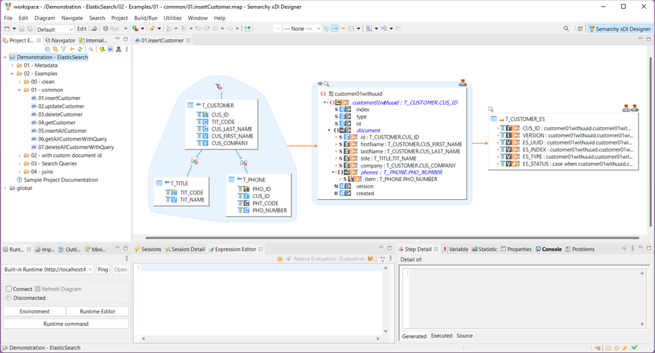Click the magnifier icon above T_CUSTOMER_ES table

tap(491, 109)
